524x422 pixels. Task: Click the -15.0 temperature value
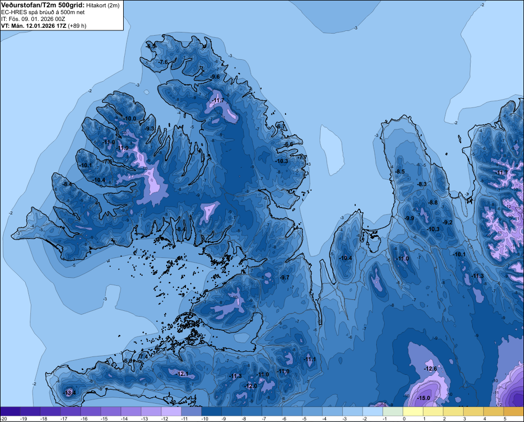point(424,398)
